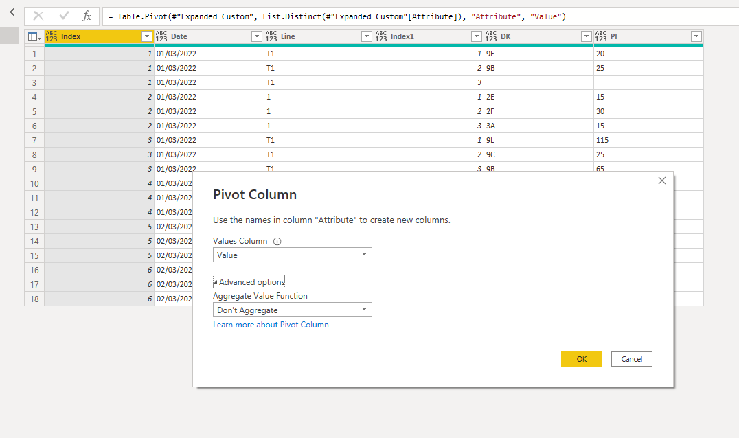The width and height of the screenshot is (739, 438).
Task: Collapse the Advanced options section
Action: (249, 281)
